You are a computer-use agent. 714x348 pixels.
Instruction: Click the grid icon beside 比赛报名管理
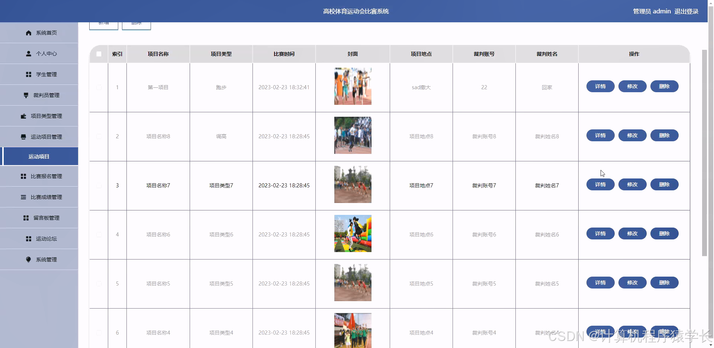pos(23,176)
